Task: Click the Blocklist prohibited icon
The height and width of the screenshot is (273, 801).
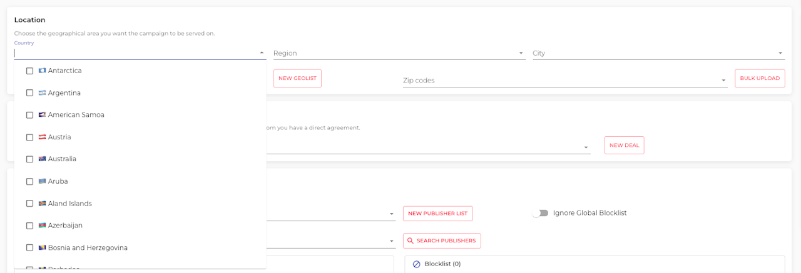Action: 417,264
